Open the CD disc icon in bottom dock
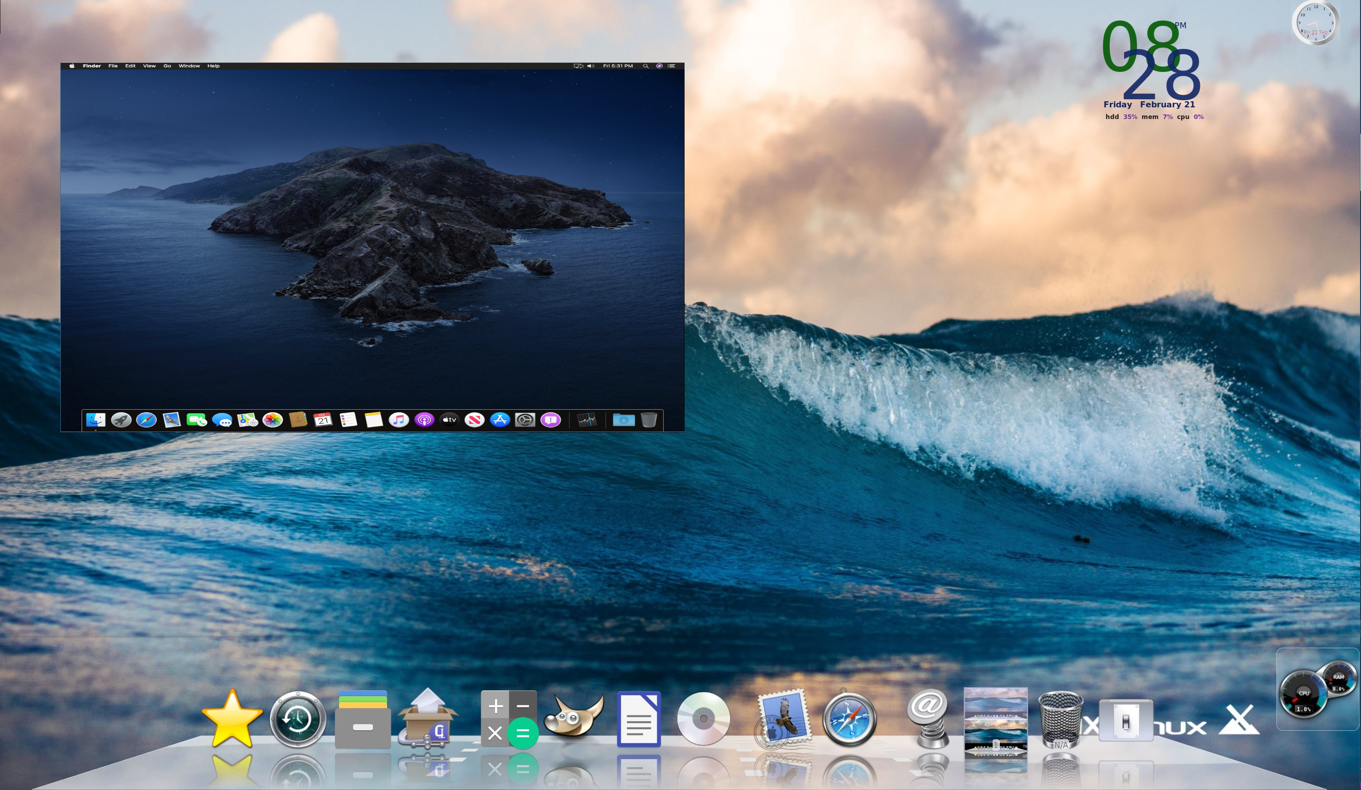The image size is (1361, 790). [x=703, y=719]
